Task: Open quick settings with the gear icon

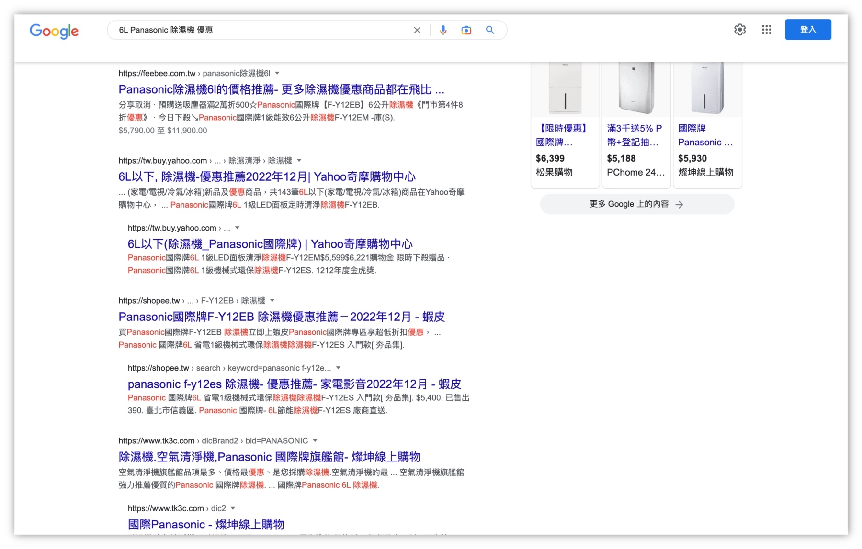Action: pyautogui.click(x=739, y=30)
